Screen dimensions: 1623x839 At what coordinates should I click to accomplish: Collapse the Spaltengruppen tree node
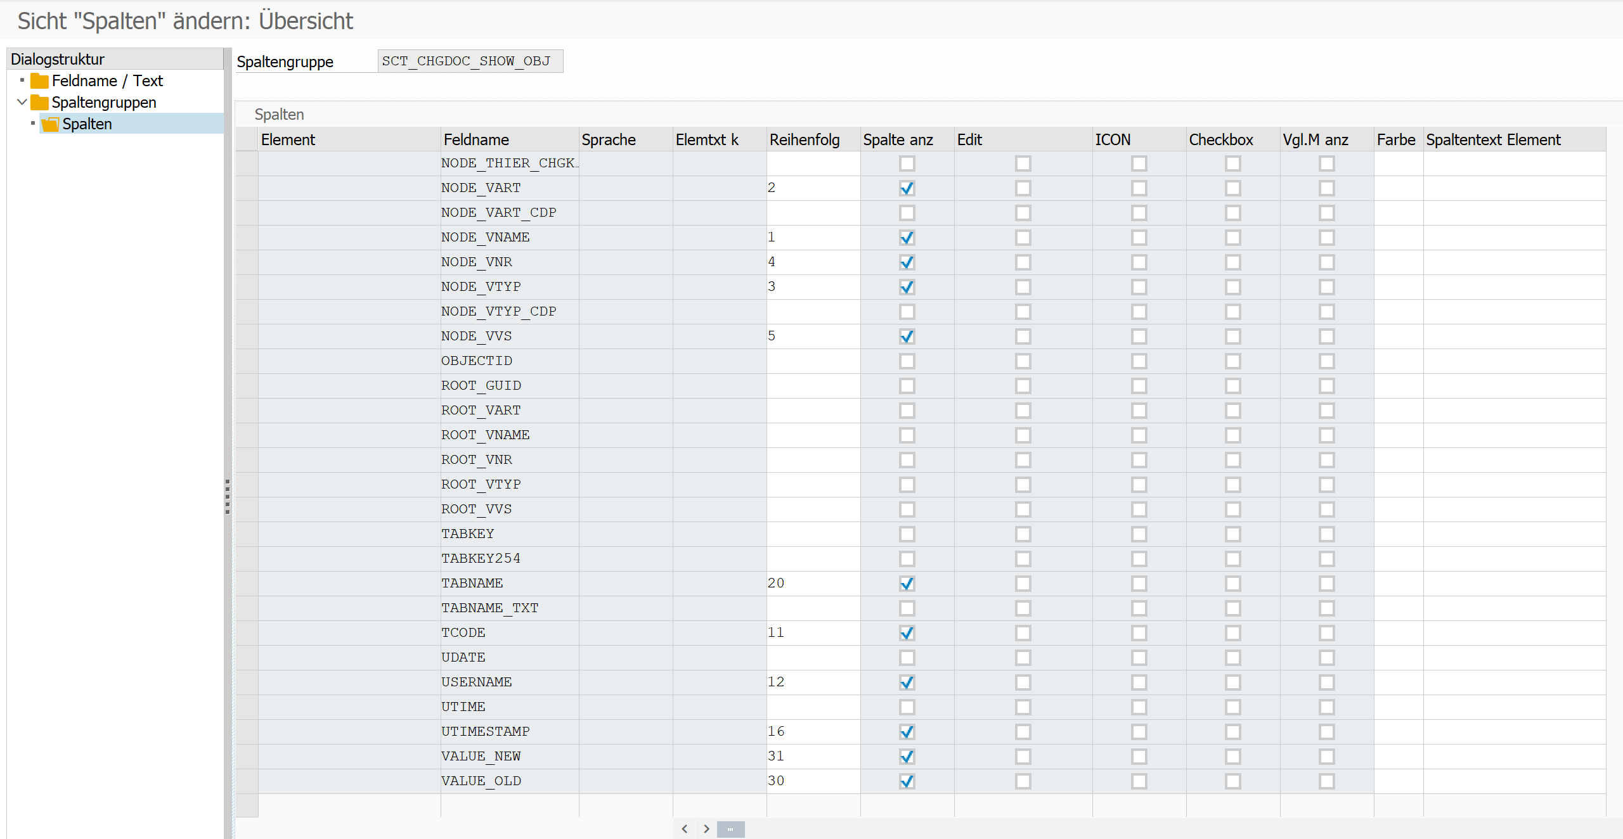(22, 102)
